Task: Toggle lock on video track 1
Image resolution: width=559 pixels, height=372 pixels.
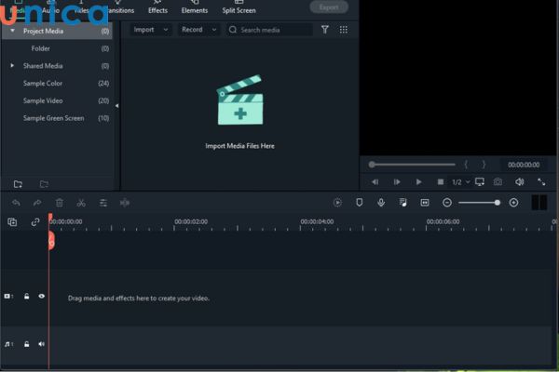Action: point(26,296)
